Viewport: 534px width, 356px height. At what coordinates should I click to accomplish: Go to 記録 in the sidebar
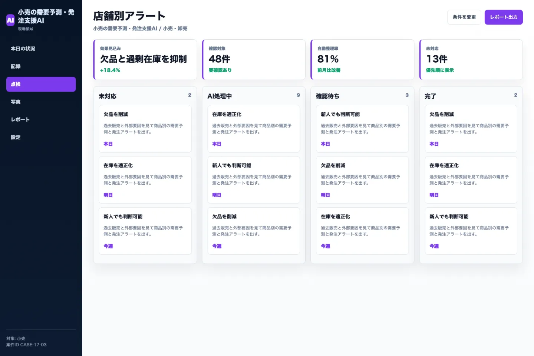pyautogui.click(x=41, y=66)
